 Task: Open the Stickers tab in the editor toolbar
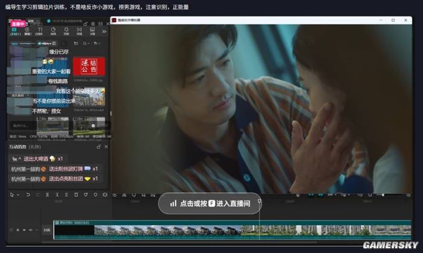[53, 31]
